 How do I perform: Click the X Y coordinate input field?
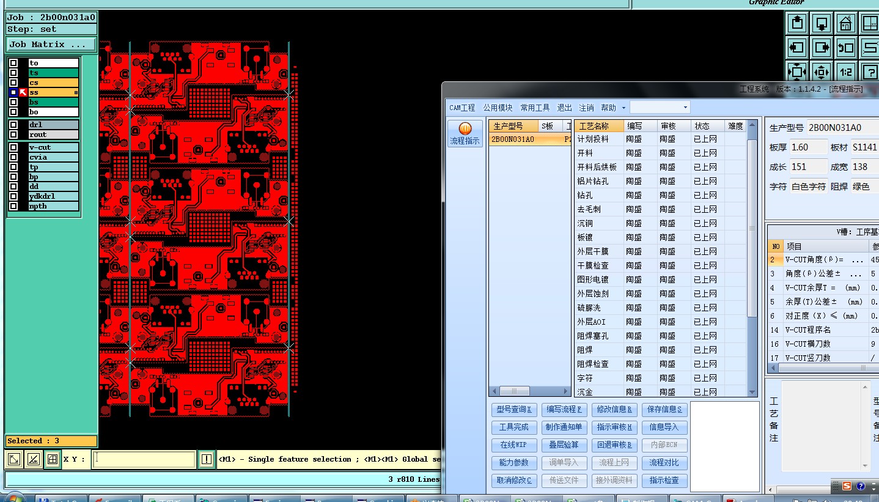pyautogui.click(x=144, y=459)
